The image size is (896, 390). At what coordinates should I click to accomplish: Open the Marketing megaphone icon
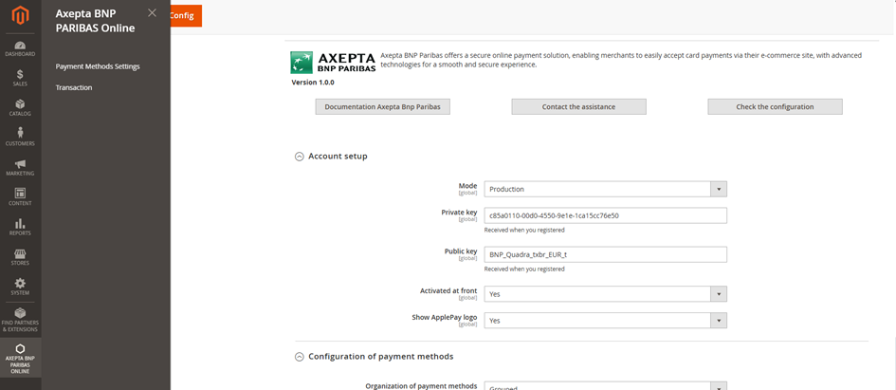(20, 167)
